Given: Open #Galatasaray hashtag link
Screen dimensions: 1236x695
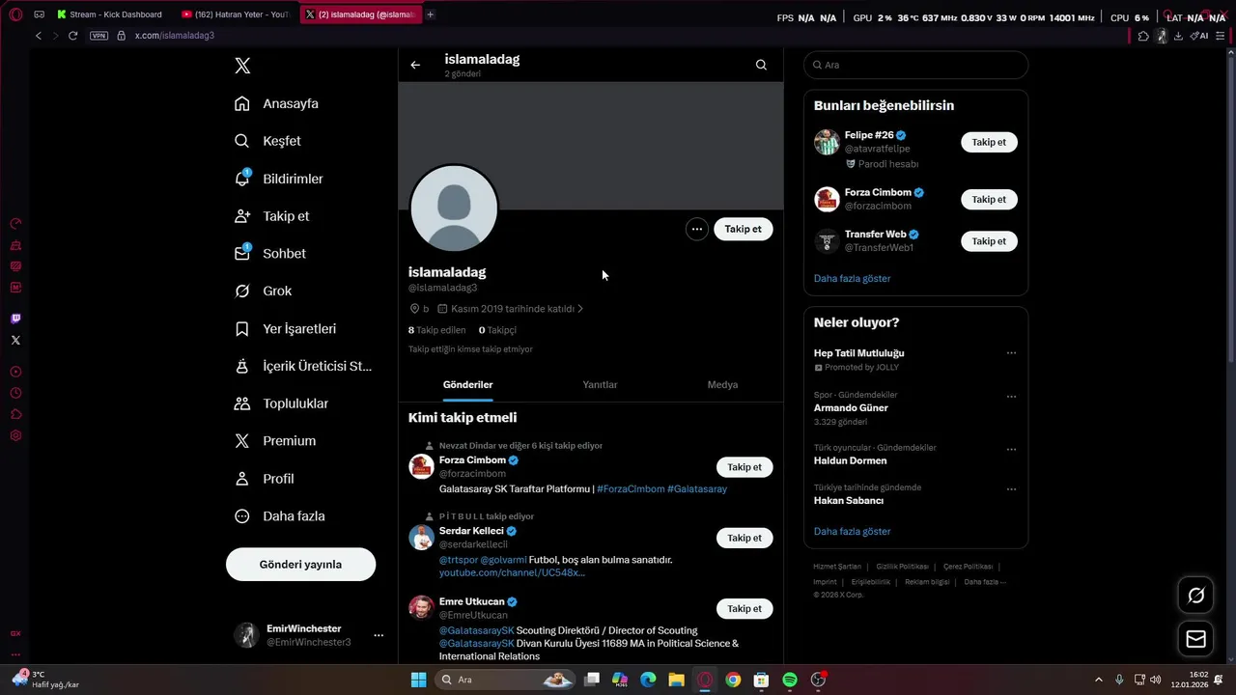Looking at the screenshot, I should (697, 489).
